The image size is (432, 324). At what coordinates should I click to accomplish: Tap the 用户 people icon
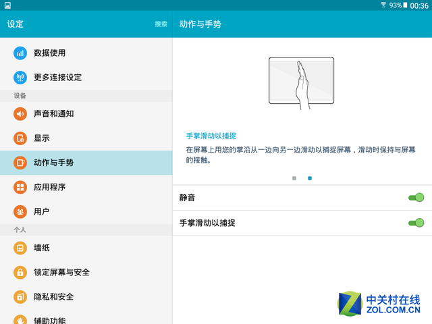coord(20,211)
